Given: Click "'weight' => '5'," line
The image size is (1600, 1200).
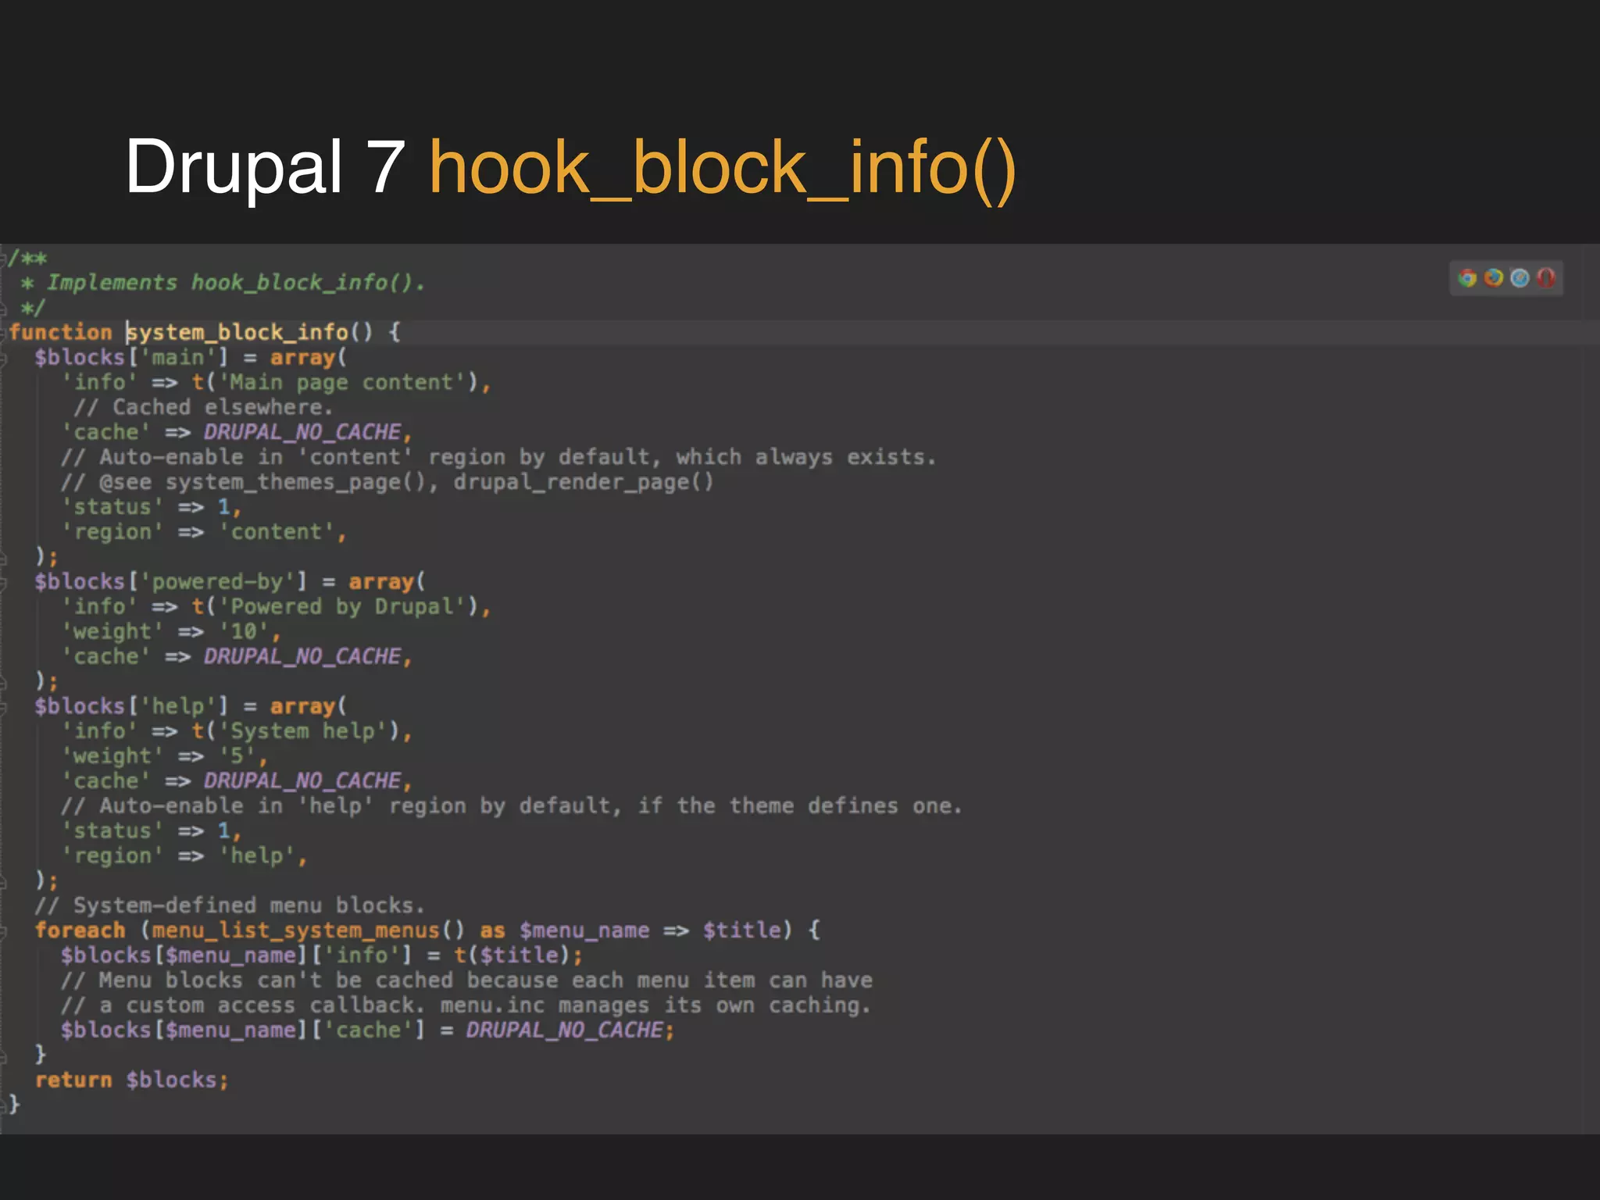Looking at the screenshot, I should click(x=164, y=757).
